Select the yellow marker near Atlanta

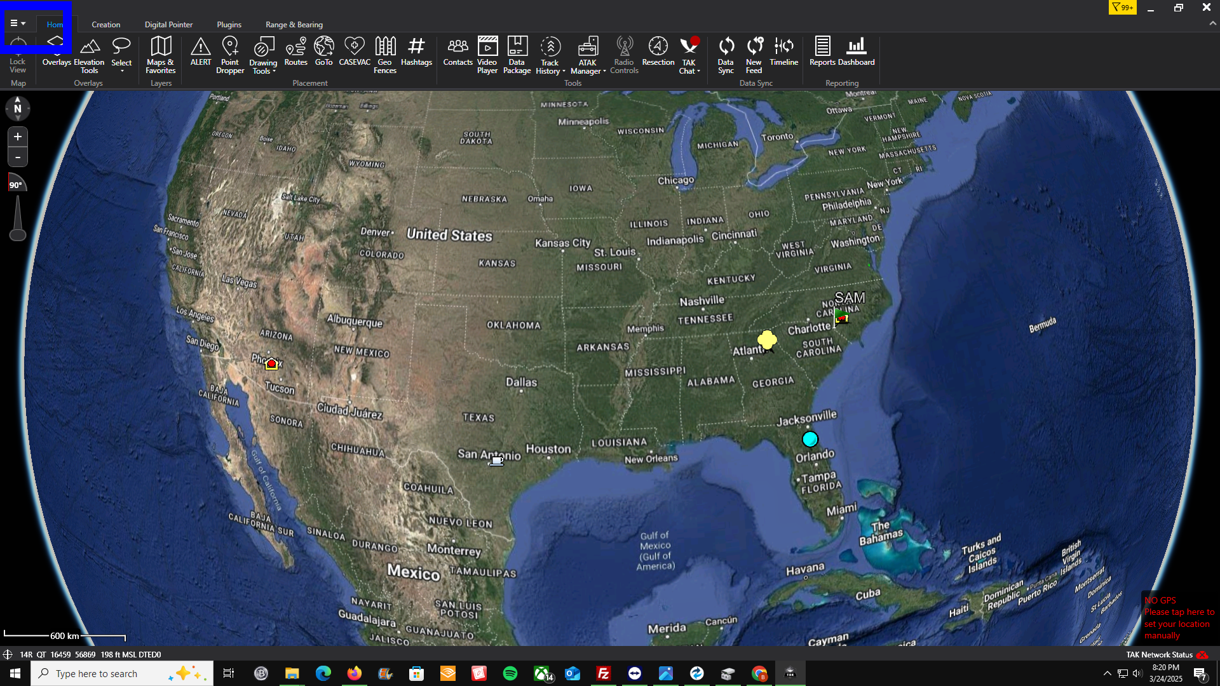[767, 340]
